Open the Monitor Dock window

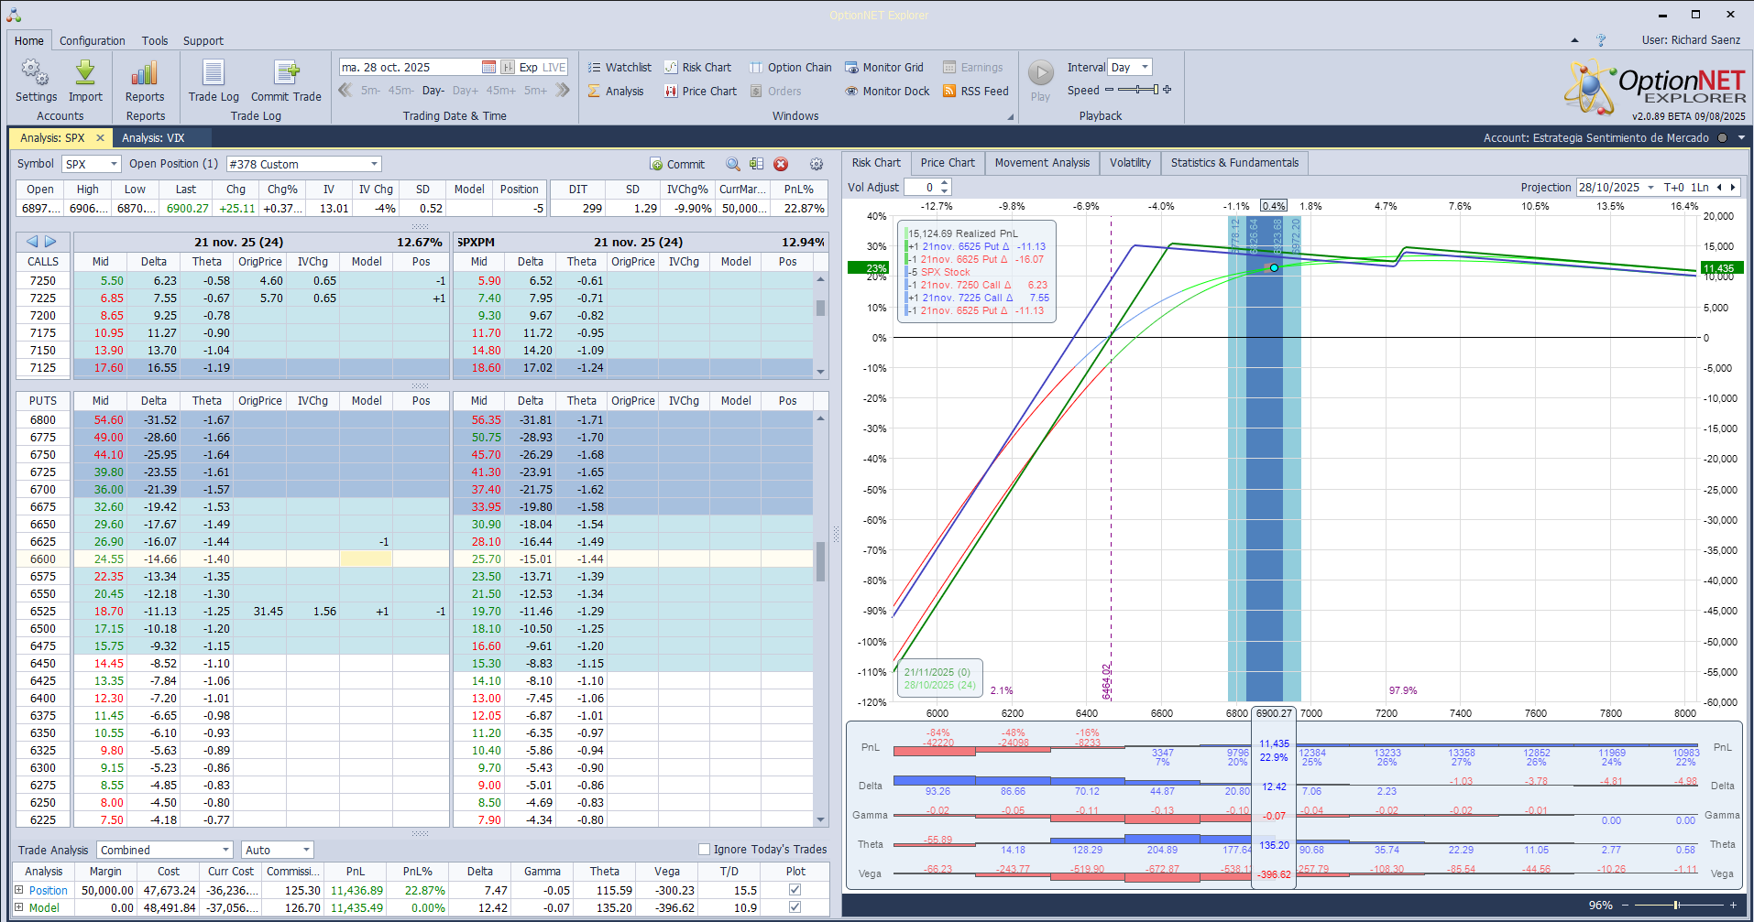point(887,91)
